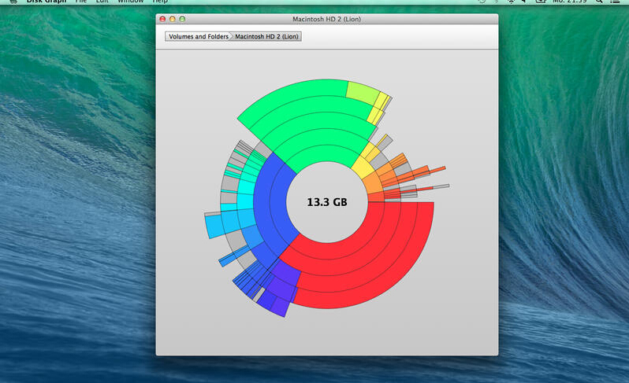Image resolution: width=629 pixels, height=383 pixels.
Task: Select the yellow segment touching center circle
Action: 363,168
